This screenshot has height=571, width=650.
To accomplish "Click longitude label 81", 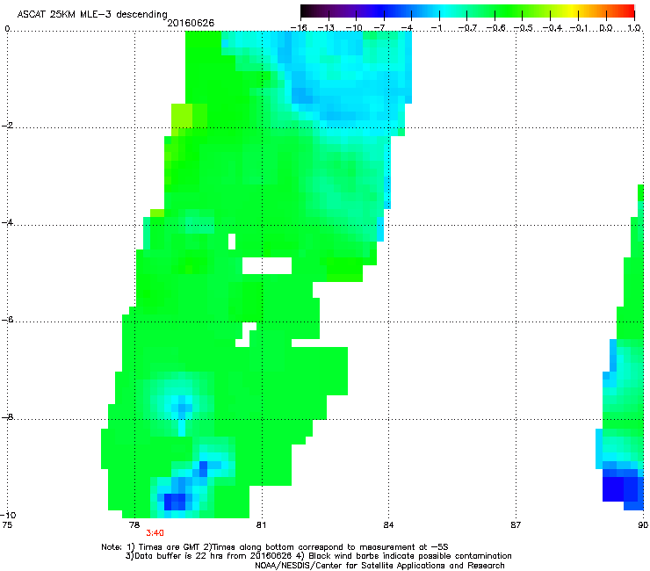I will click(261, 525).
